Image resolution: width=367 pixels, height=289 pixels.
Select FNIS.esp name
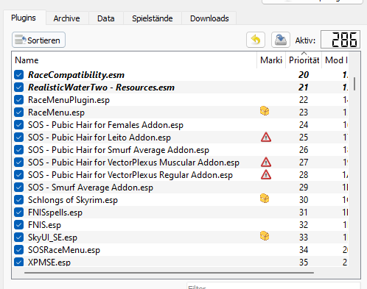44,225
